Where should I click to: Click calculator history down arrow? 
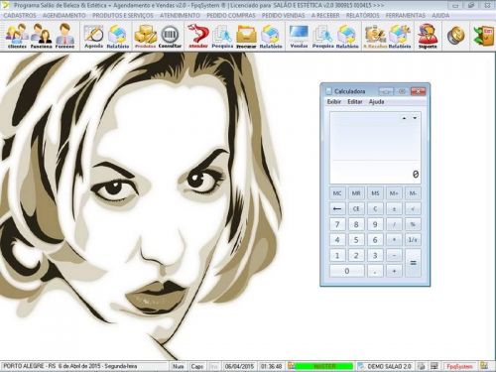[x=415, y=118]
